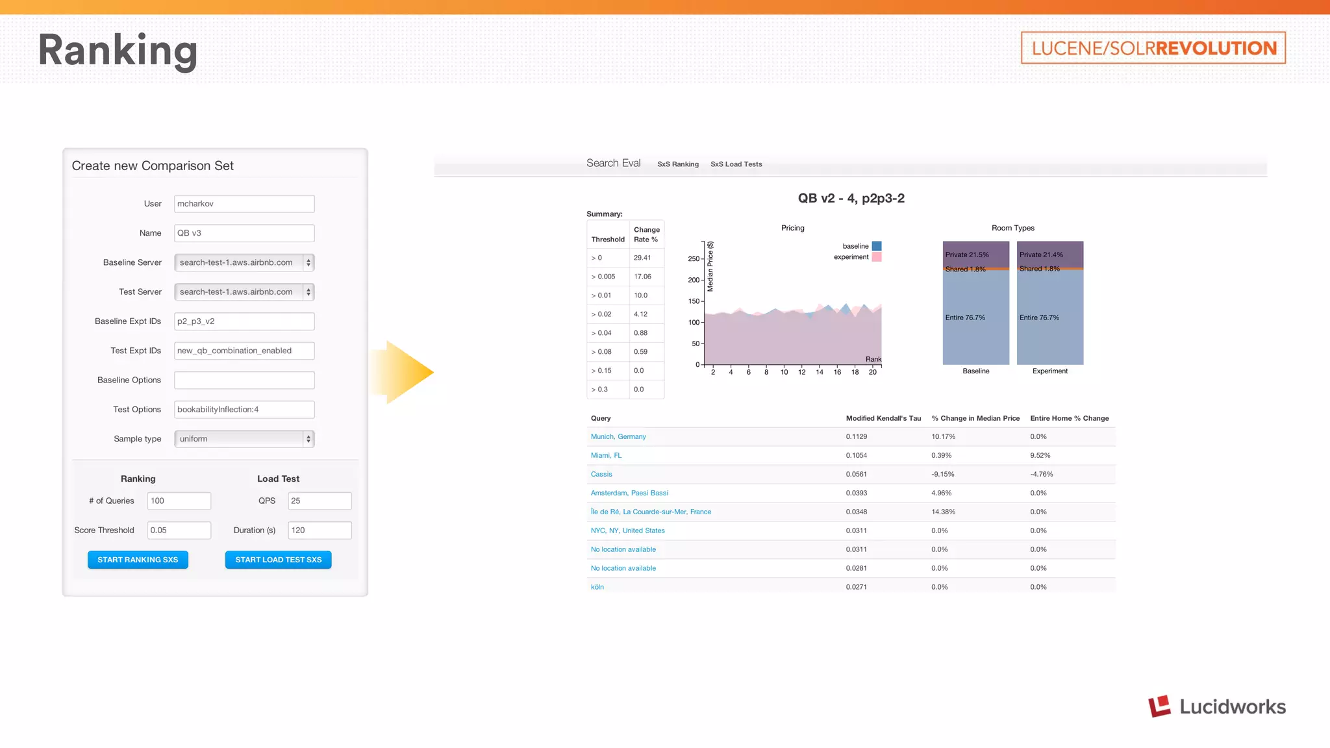This screenshot has height=748, width=1330.
Task: Click the empty Baseline Options field
Action: 244,380
